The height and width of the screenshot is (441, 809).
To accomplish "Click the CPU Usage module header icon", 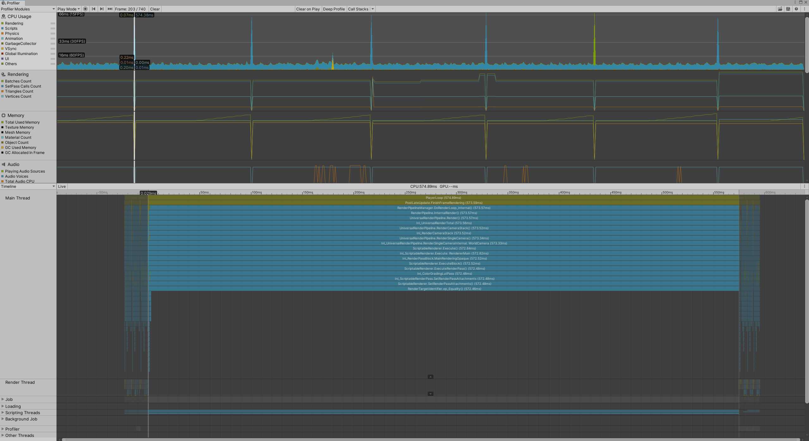I will [3, 16].
